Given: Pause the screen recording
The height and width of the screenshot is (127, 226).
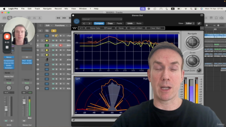Looking at the screenshot, I should 7,47.
